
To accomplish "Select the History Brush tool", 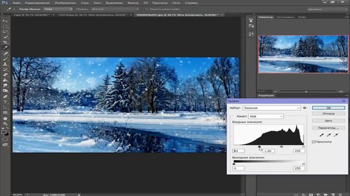I will [x=5, y=70].
